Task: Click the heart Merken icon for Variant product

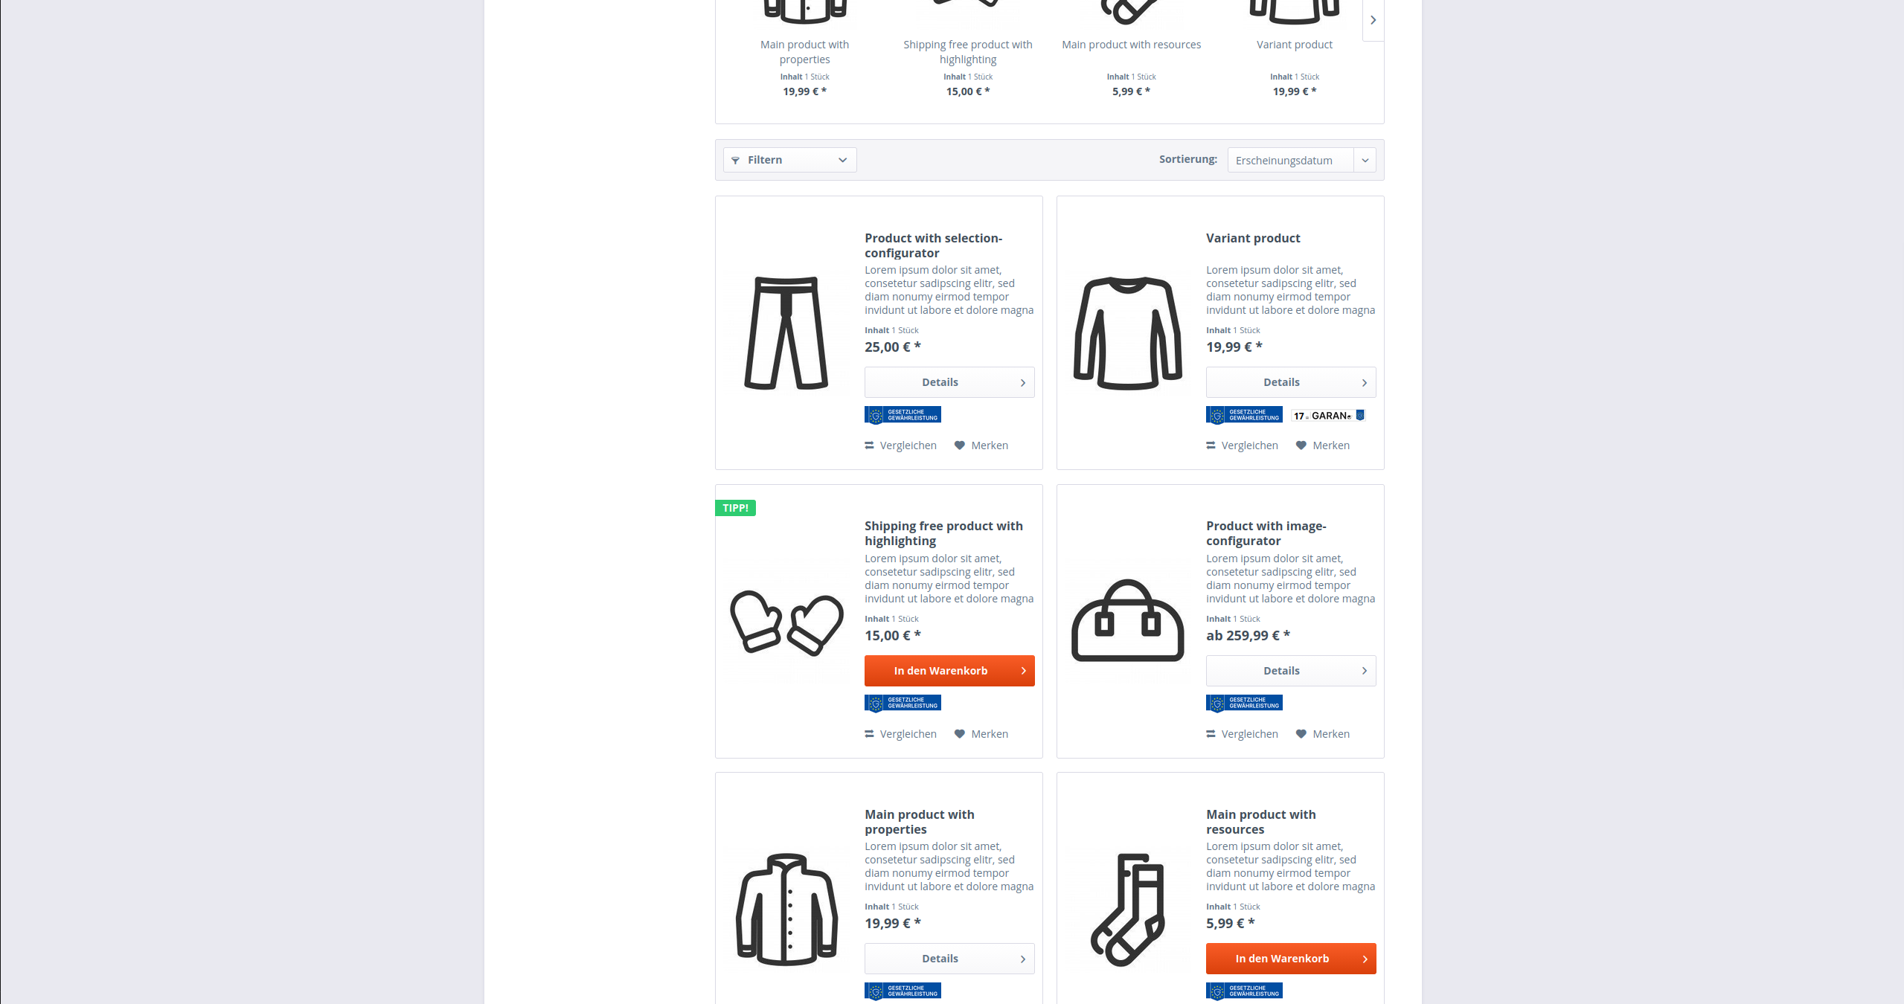Action: [x=1301, y=445]
